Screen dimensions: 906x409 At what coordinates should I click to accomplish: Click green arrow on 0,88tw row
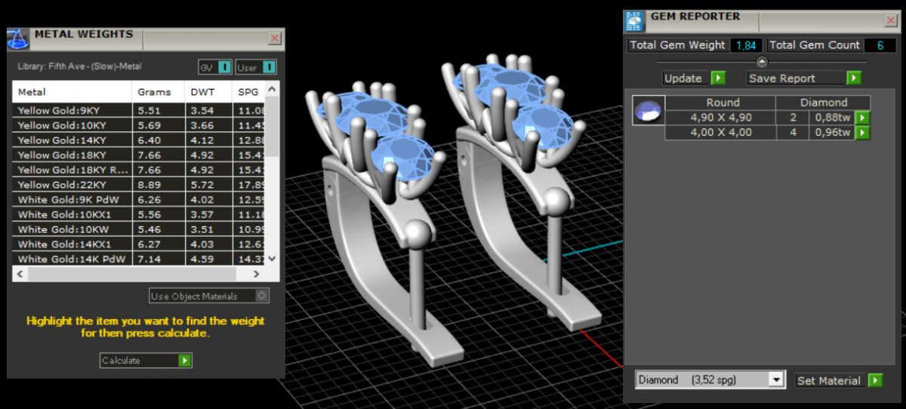[x=861, y=118]
